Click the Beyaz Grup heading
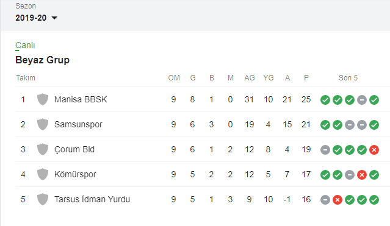Image resolution: width=390 pixels, height=226 pixels. tap(42, 60)
